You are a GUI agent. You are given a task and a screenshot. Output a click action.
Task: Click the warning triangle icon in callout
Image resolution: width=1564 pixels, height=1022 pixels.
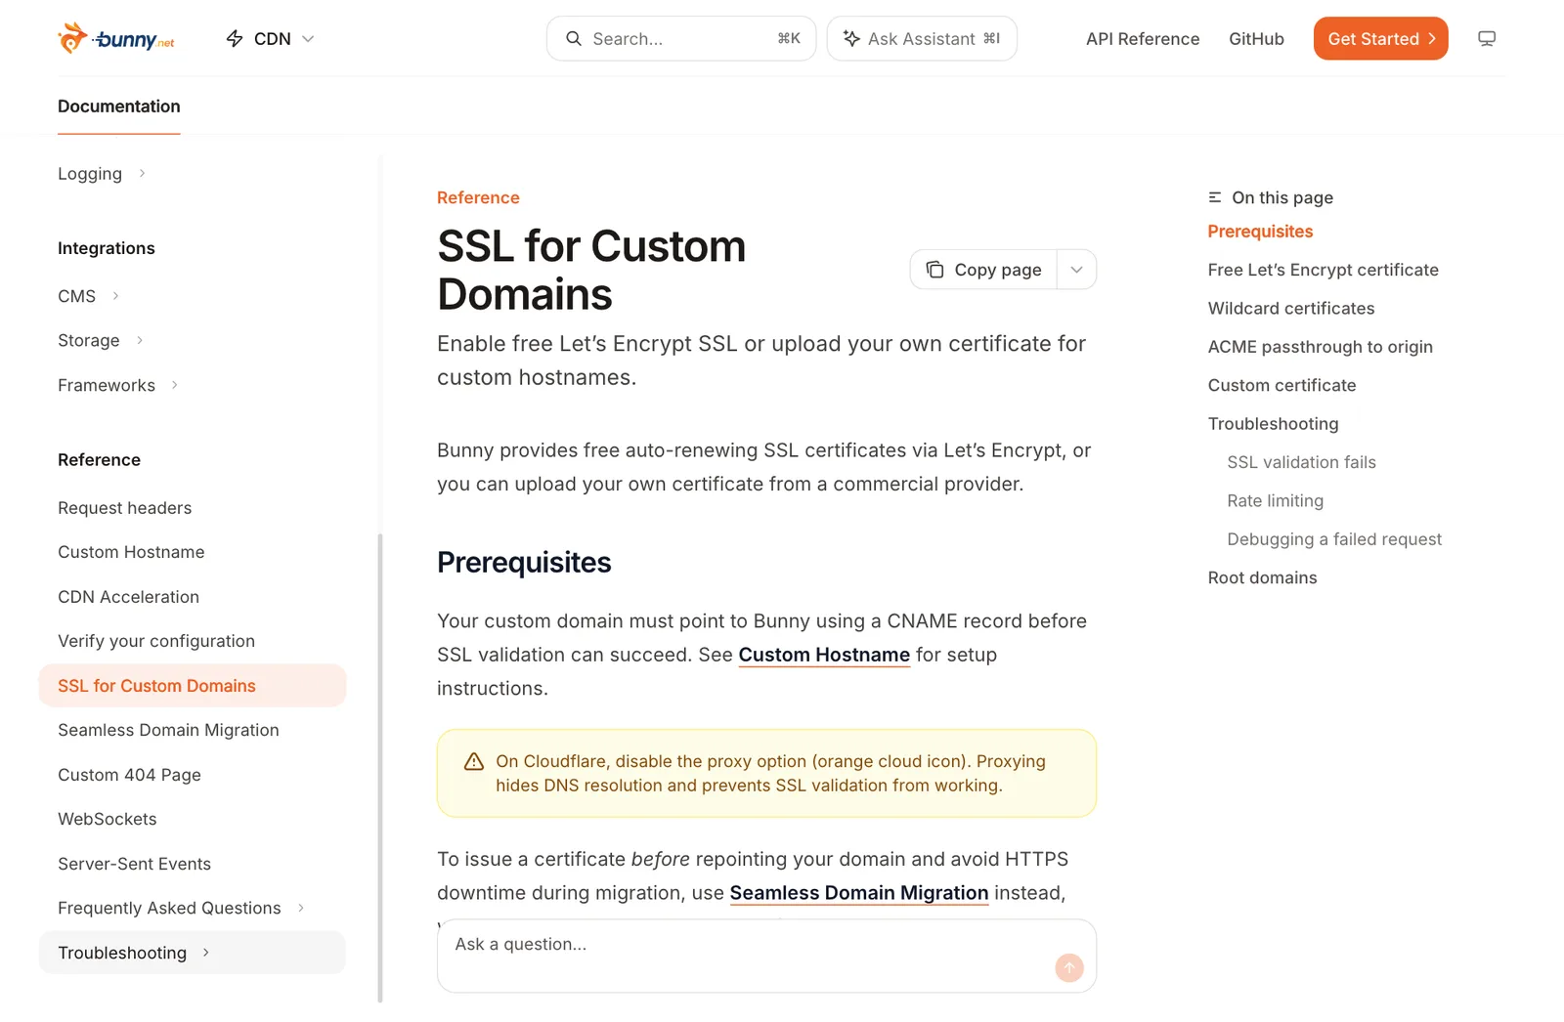pyautogui.click(x=474, y=761)
